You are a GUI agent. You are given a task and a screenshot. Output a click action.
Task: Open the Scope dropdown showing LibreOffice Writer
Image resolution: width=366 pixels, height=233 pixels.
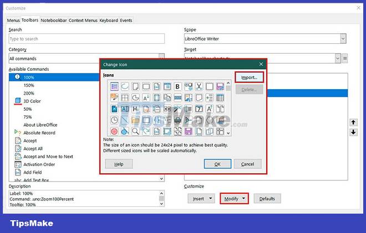pyautogui.click(x=265, y=39)
